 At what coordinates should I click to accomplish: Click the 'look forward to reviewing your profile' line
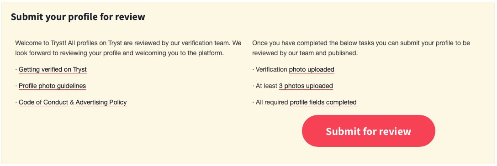click(x=120, y=53)
